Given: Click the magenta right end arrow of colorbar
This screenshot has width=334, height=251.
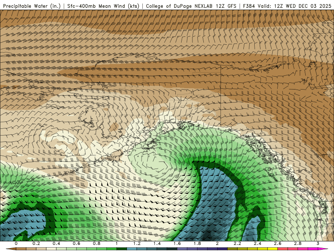Looking at the screenshot, I should point(323,249).
